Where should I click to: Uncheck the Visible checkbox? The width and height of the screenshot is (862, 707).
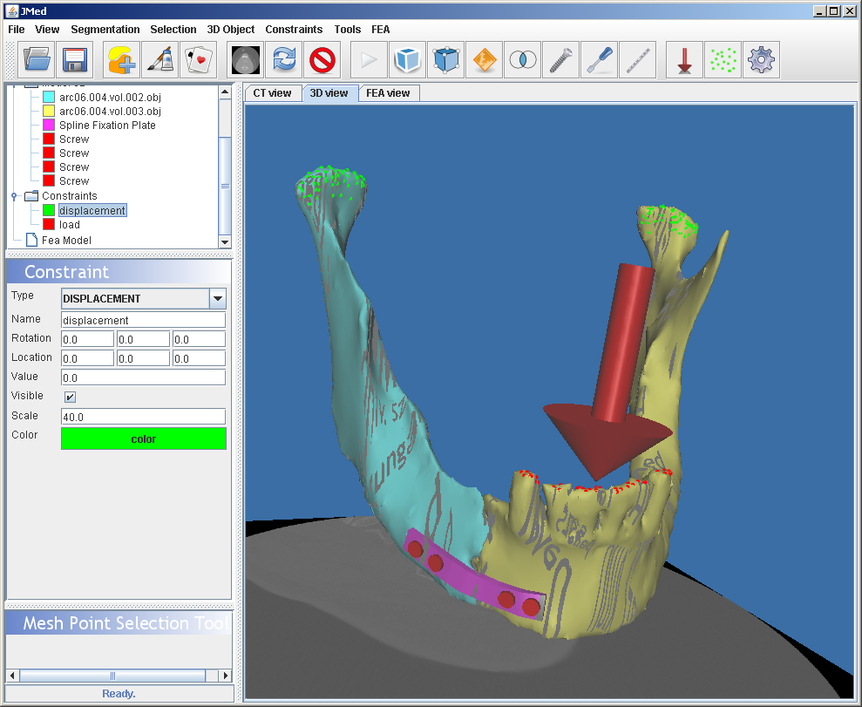70,398
